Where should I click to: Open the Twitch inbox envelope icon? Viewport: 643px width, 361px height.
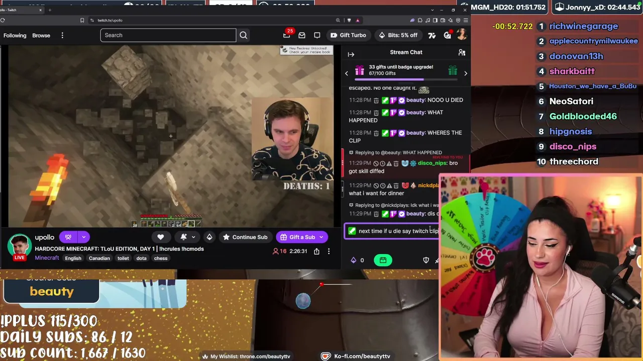tap(302, 35)
